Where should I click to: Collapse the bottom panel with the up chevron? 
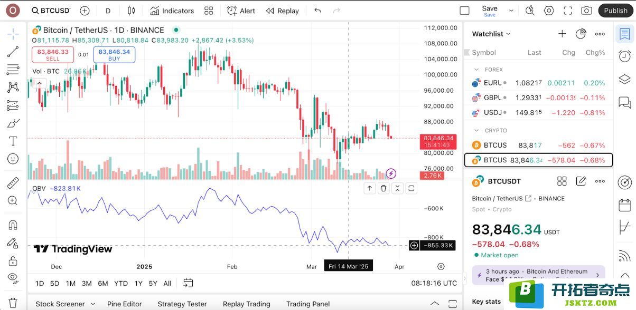(x=434, y=304)
